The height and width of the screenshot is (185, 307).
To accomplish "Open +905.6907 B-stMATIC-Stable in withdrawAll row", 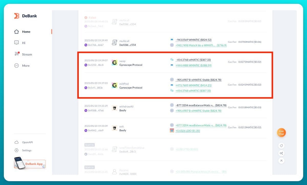I will point(198,111).
